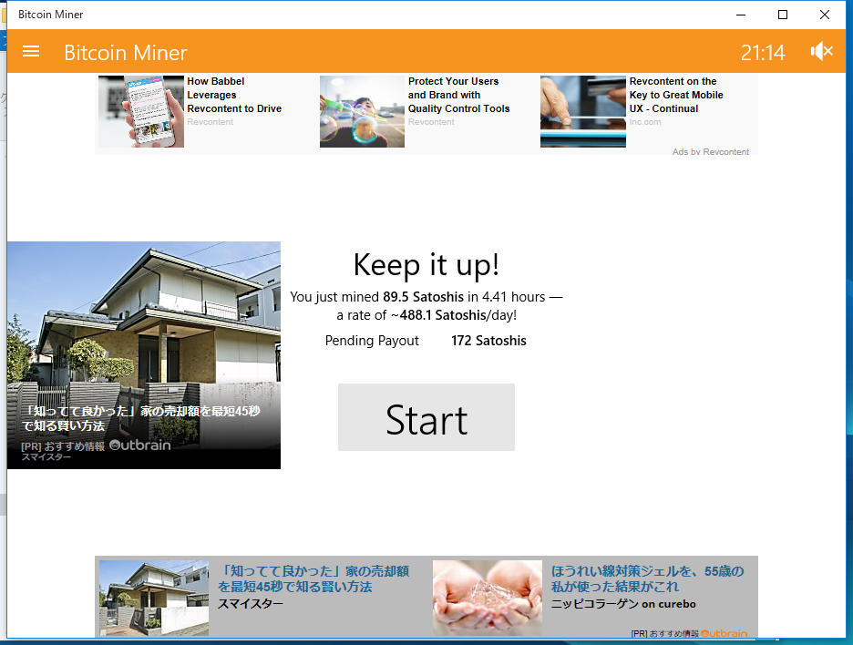The height and width of the screenshot is (645, 853).
Task: Click the 'Keep it up!' heading
Action: click(426, 265)
